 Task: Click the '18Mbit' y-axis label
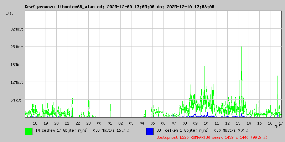pyautogui.click(x=17, y=65)
